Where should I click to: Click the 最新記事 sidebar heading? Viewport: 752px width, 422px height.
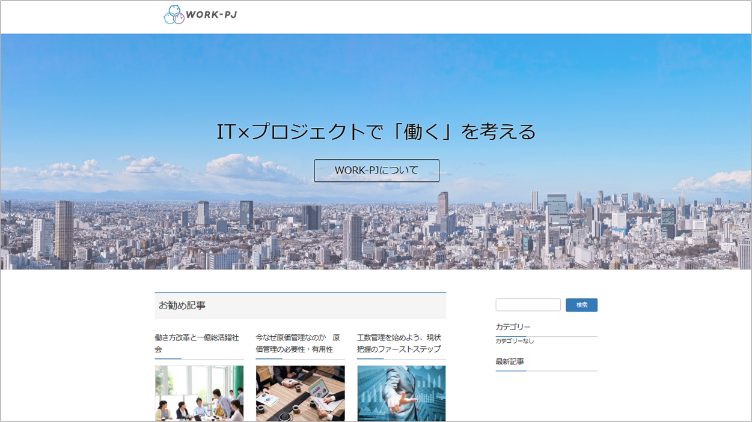[510, 361]
